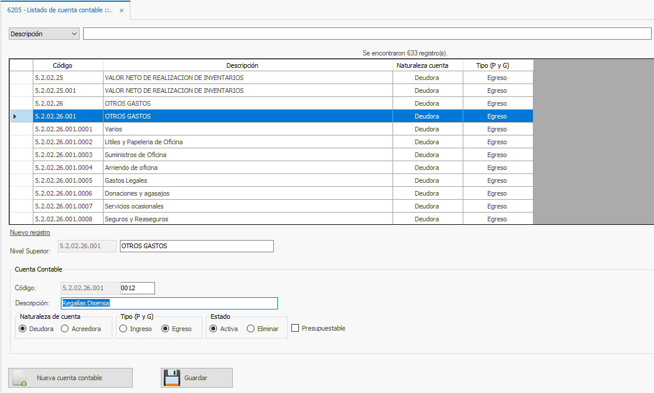Select the Seguros y Reaseguros row
This screenshot has width=654, height=393.
tap(136, 219)
